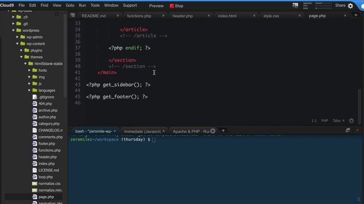
Task: Open the Goto menu
Action: (x=70, y=5)
